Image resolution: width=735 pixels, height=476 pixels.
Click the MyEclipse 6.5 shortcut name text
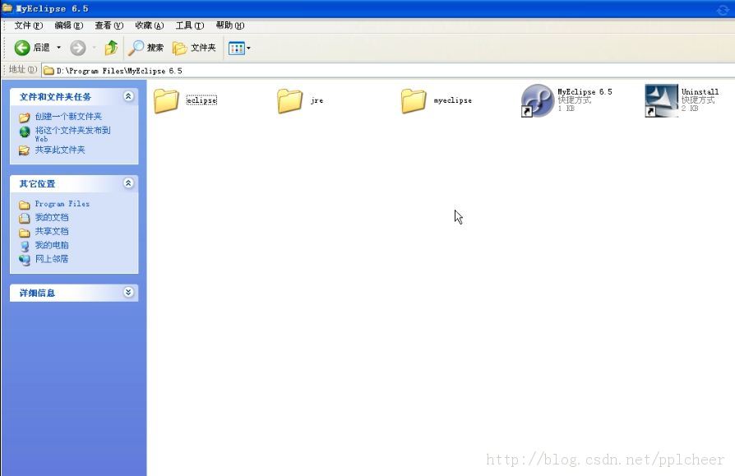(585, 92)
